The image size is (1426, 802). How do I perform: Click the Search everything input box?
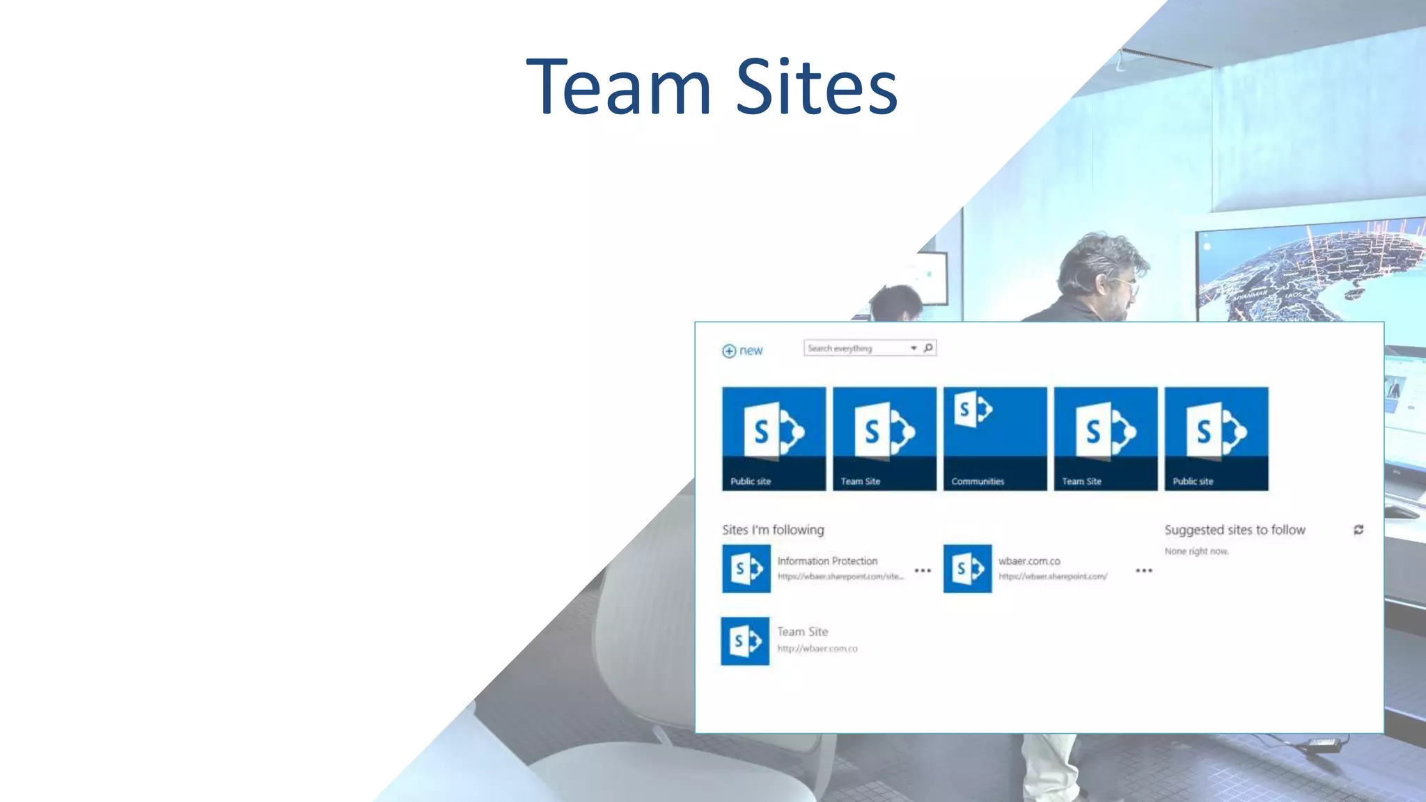[x=855, y=348]
